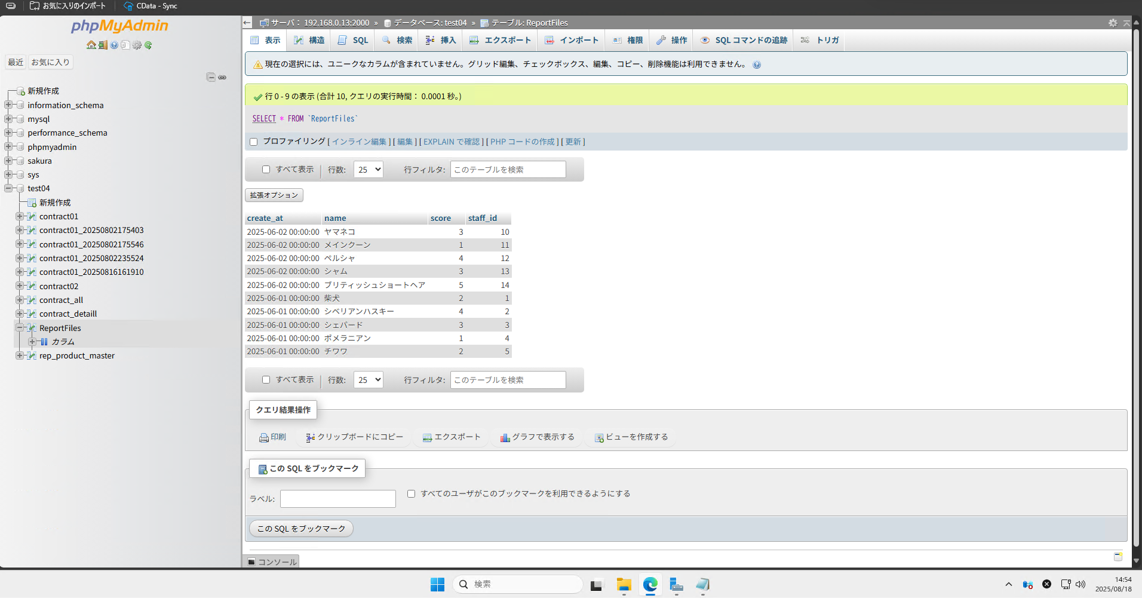Click the console icon at bottom

251,562
